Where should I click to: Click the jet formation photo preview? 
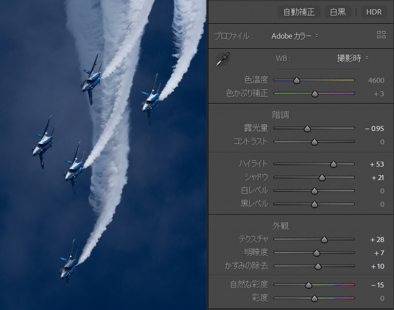point(103,155)
